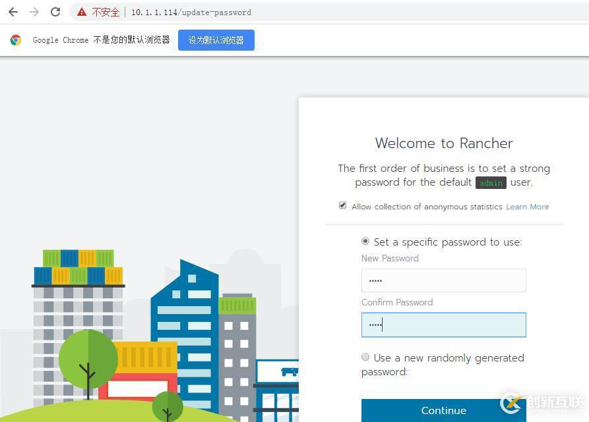Click the New Password field

444,280
